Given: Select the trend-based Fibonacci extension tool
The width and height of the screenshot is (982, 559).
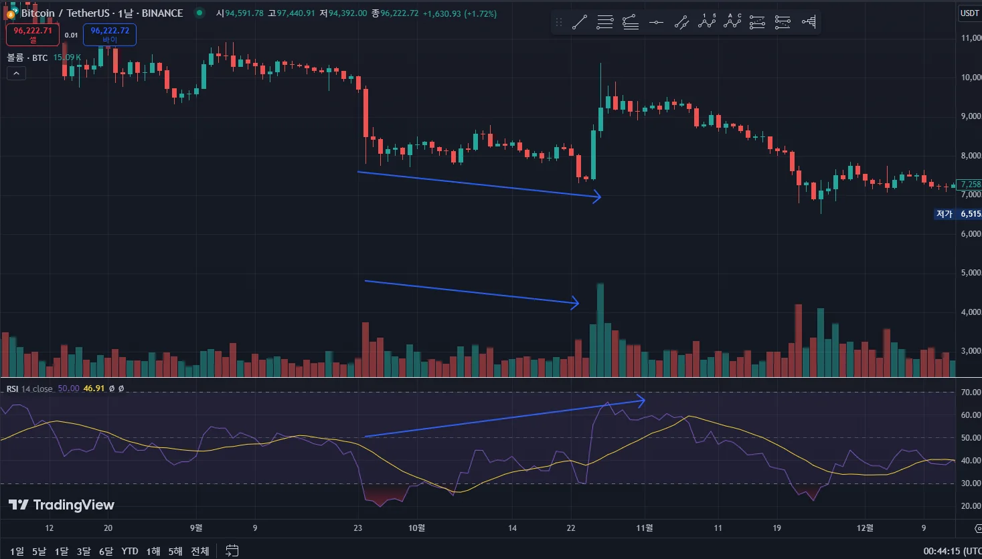Looking at the screenshot, I should pos(631,23).
